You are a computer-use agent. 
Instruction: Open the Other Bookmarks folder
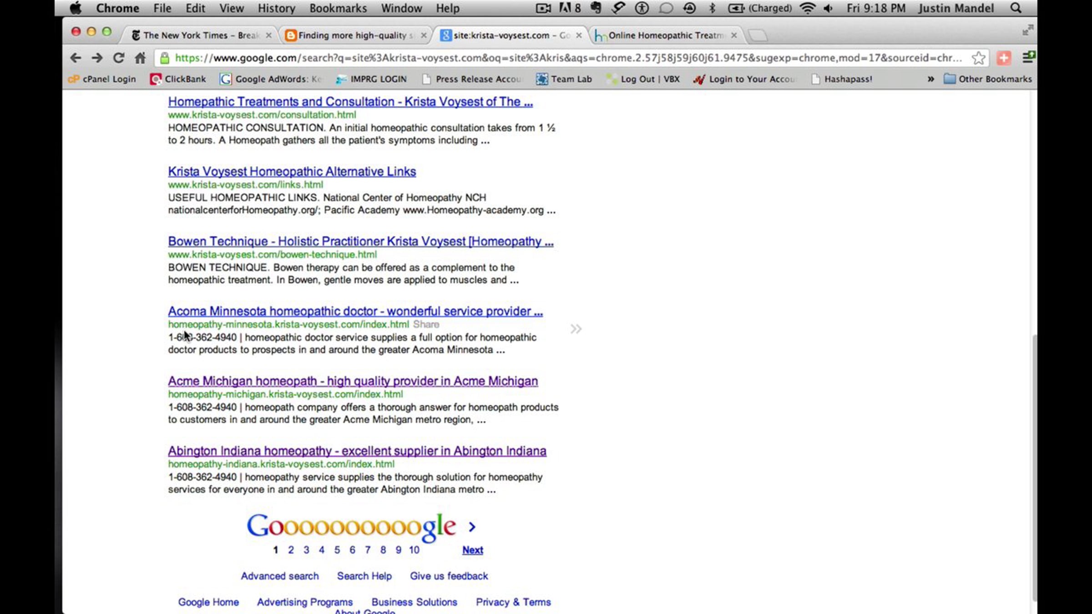coord(988,79)
